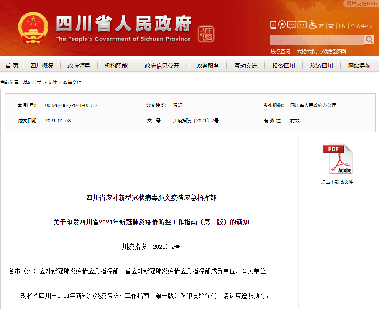This screenshot has height=309, width=379.
Task: Click index number 008282882/2021-00017
Action: (x=71, y=105)
